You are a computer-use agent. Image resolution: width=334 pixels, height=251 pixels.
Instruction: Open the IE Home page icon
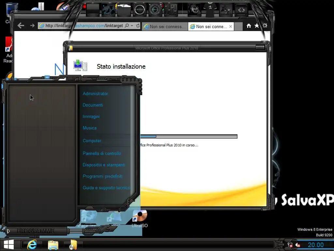249,26
